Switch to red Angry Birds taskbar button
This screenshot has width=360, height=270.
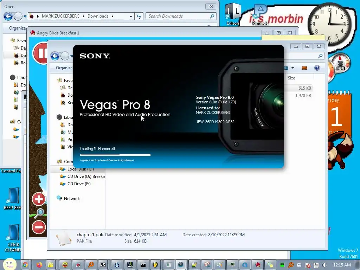258,265
